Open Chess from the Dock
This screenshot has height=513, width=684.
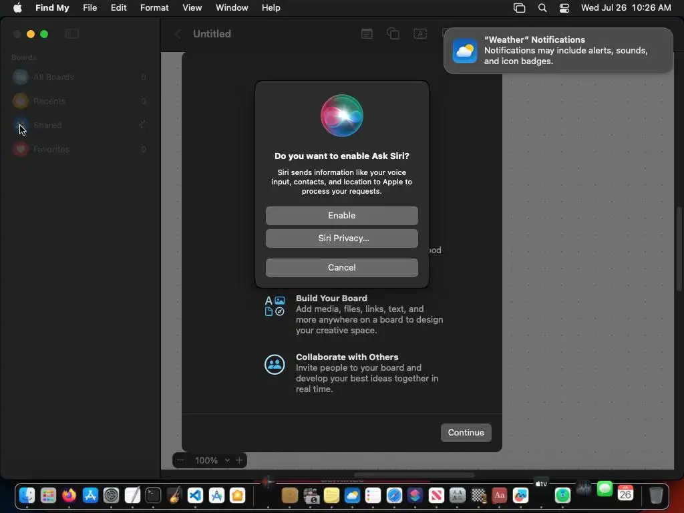(478, 495)
